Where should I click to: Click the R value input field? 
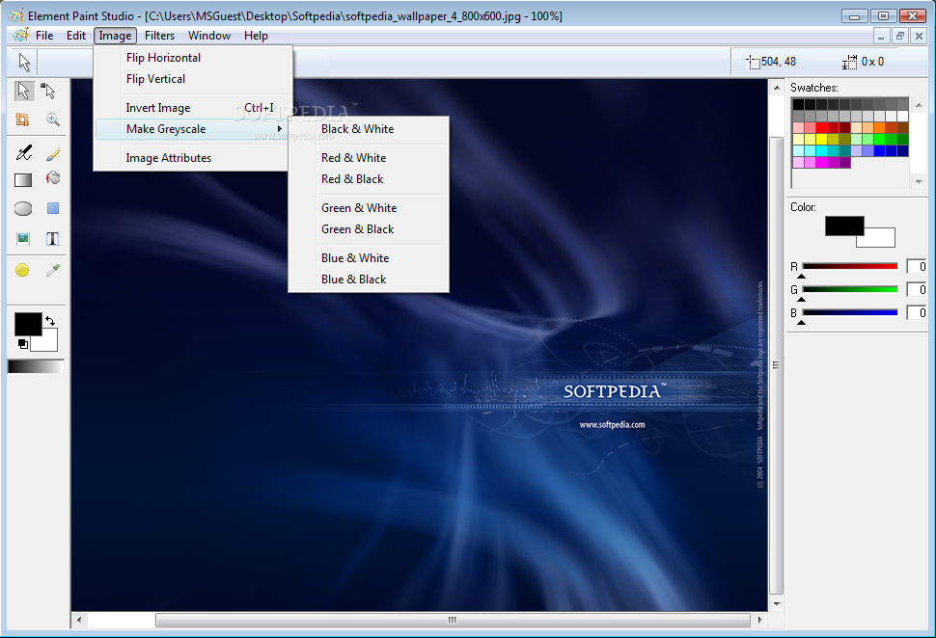tap(917, 267)
